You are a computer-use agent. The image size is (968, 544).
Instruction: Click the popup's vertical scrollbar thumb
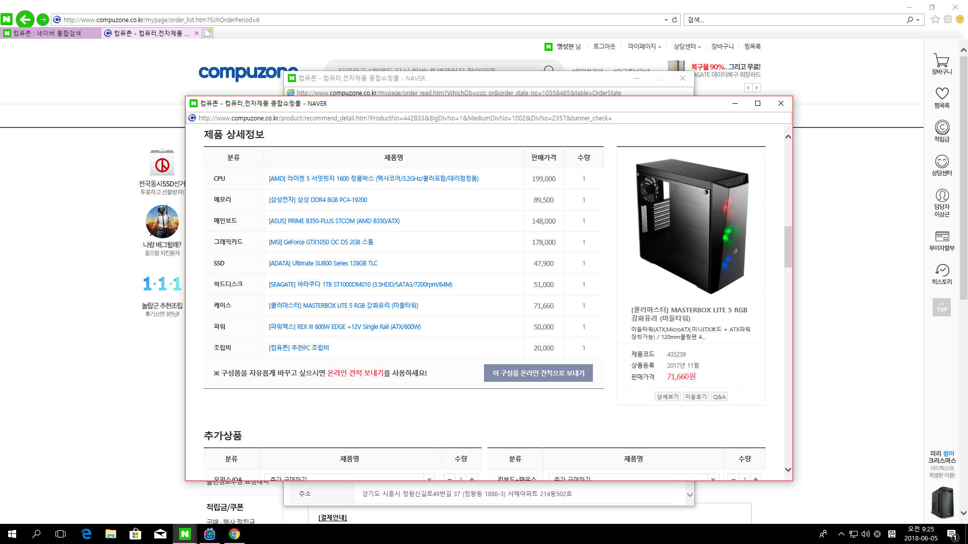[x=788, y=246]
